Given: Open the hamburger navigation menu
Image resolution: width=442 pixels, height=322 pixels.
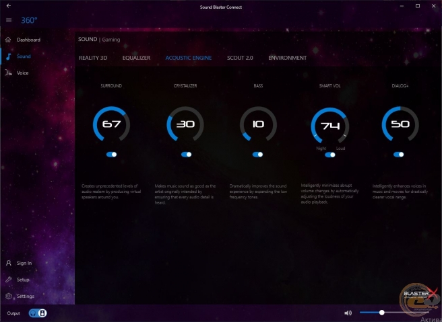Looking at the screenshot, I should point(9,20).
